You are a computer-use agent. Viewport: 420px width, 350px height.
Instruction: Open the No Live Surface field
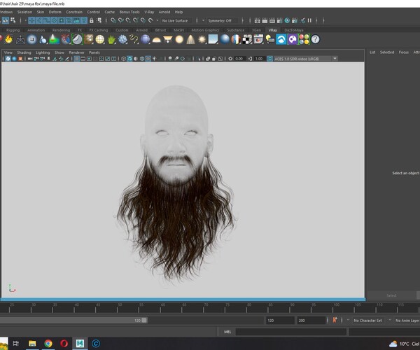(x=177, y=20)
